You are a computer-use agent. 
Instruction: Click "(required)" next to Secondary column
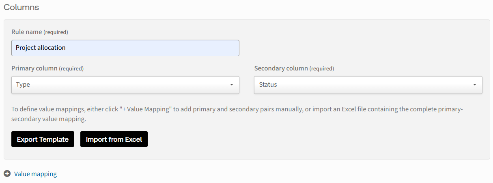[x=322, y=69]
